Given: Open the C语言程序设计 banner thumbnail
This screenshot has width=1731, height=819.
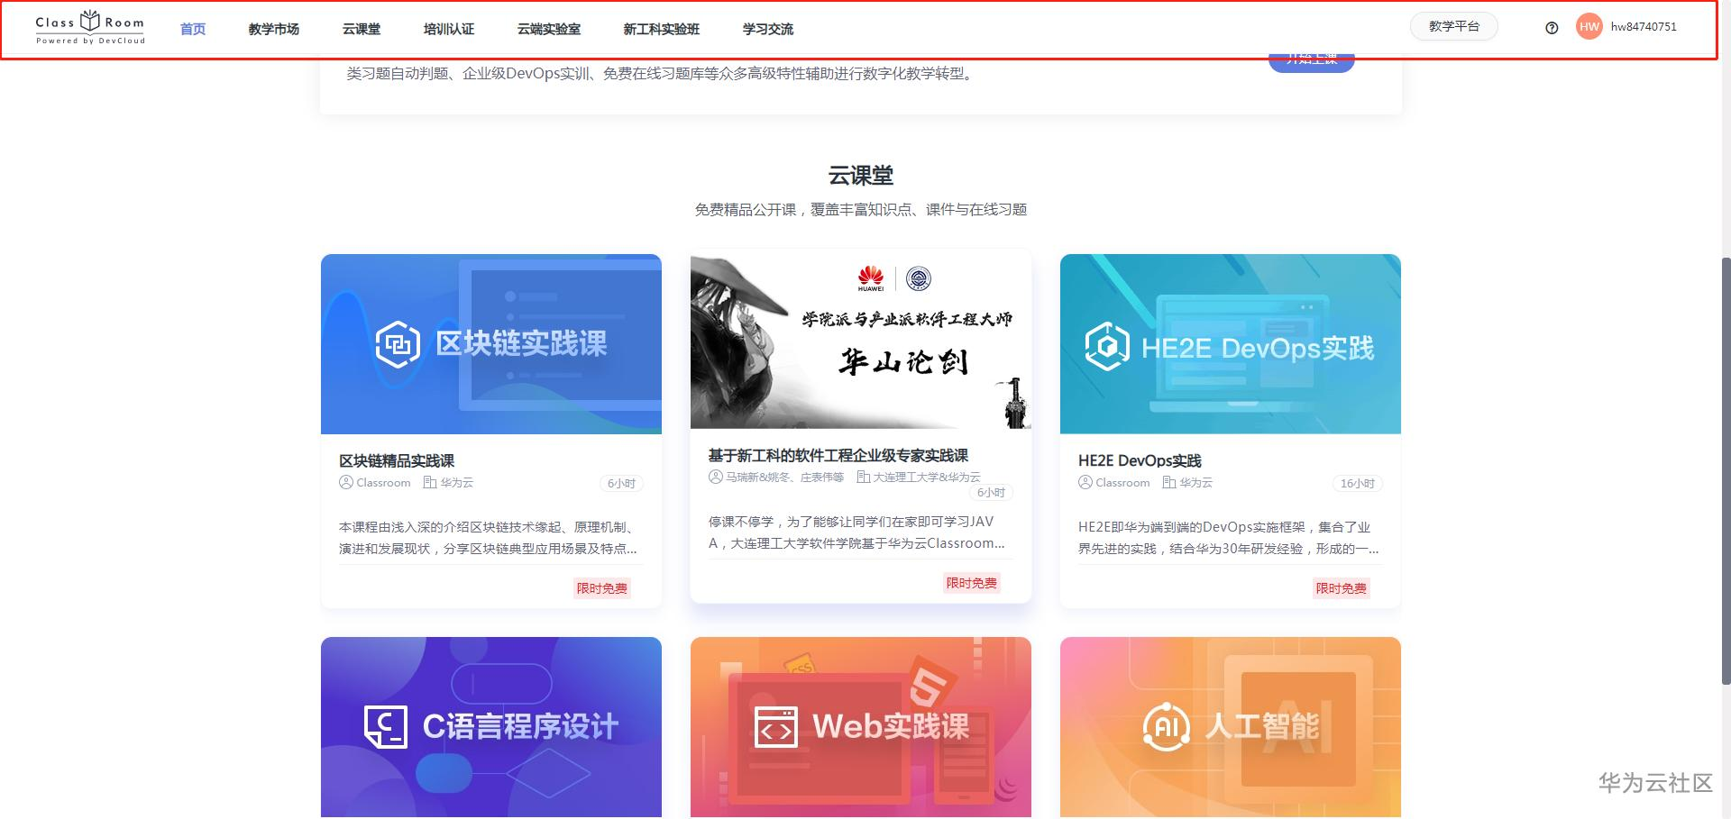Looking at the screenshot, I should click(491, 727).
